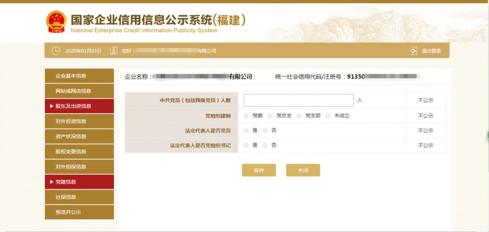Click 不公示 in the 党组织建制 row

click(x=426, y=116)
